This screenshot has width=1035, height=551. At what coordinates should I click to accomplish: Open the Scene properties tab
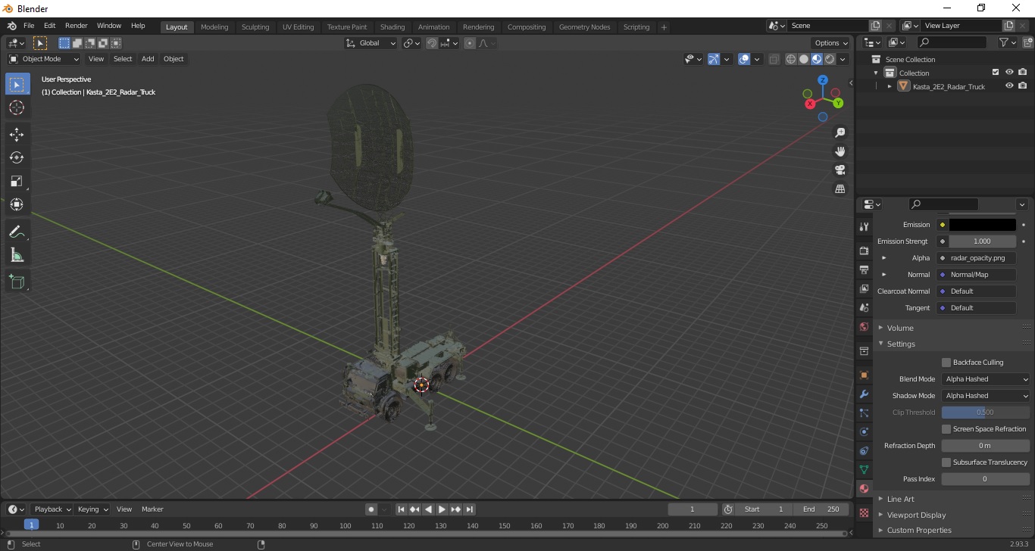pyautogui.click(x=864, y=307)
